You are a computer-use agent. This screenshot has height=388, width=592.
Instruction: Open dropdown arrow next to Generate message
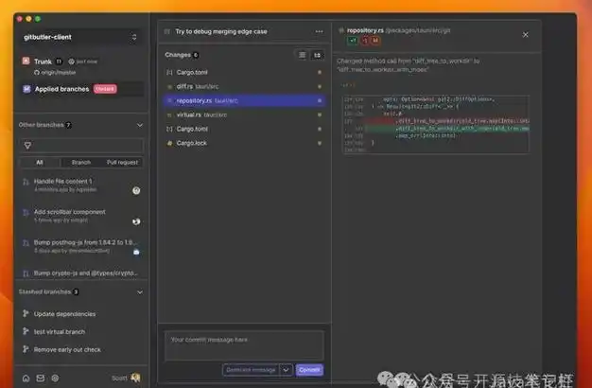coord(287,369)
